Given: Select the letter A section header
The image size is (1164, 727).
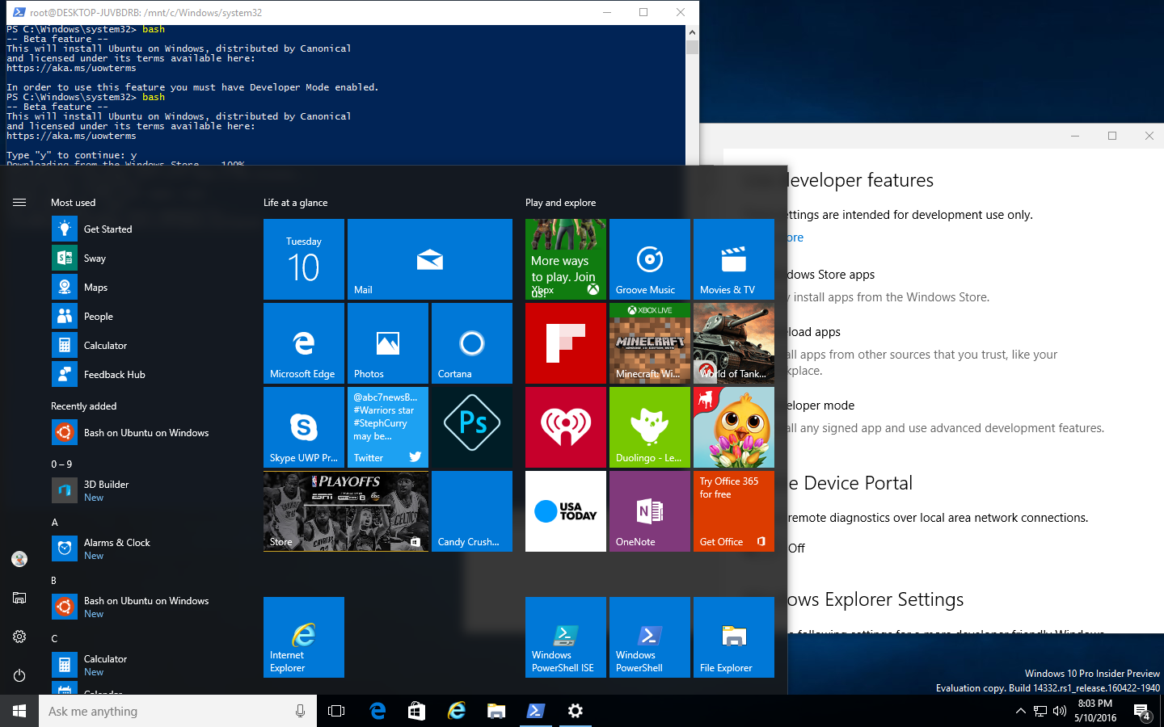Looking at the screenshot, I should coord(54,522).
